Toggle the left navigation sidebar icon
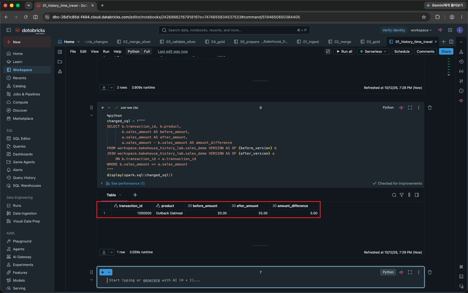 [x=9, y=30]
